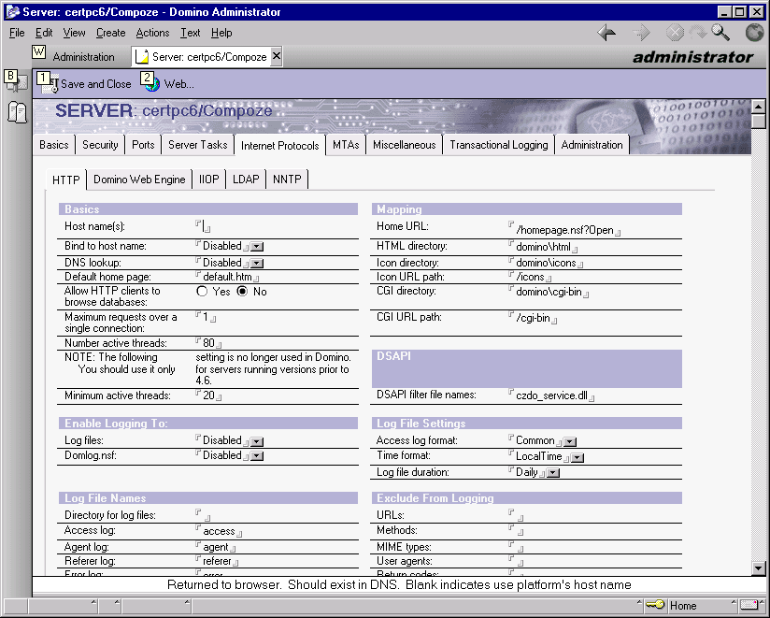Switch to the Security tab

100,145
